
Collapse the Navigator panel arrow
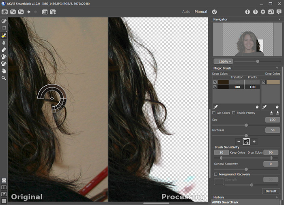[x=280, y=19]
